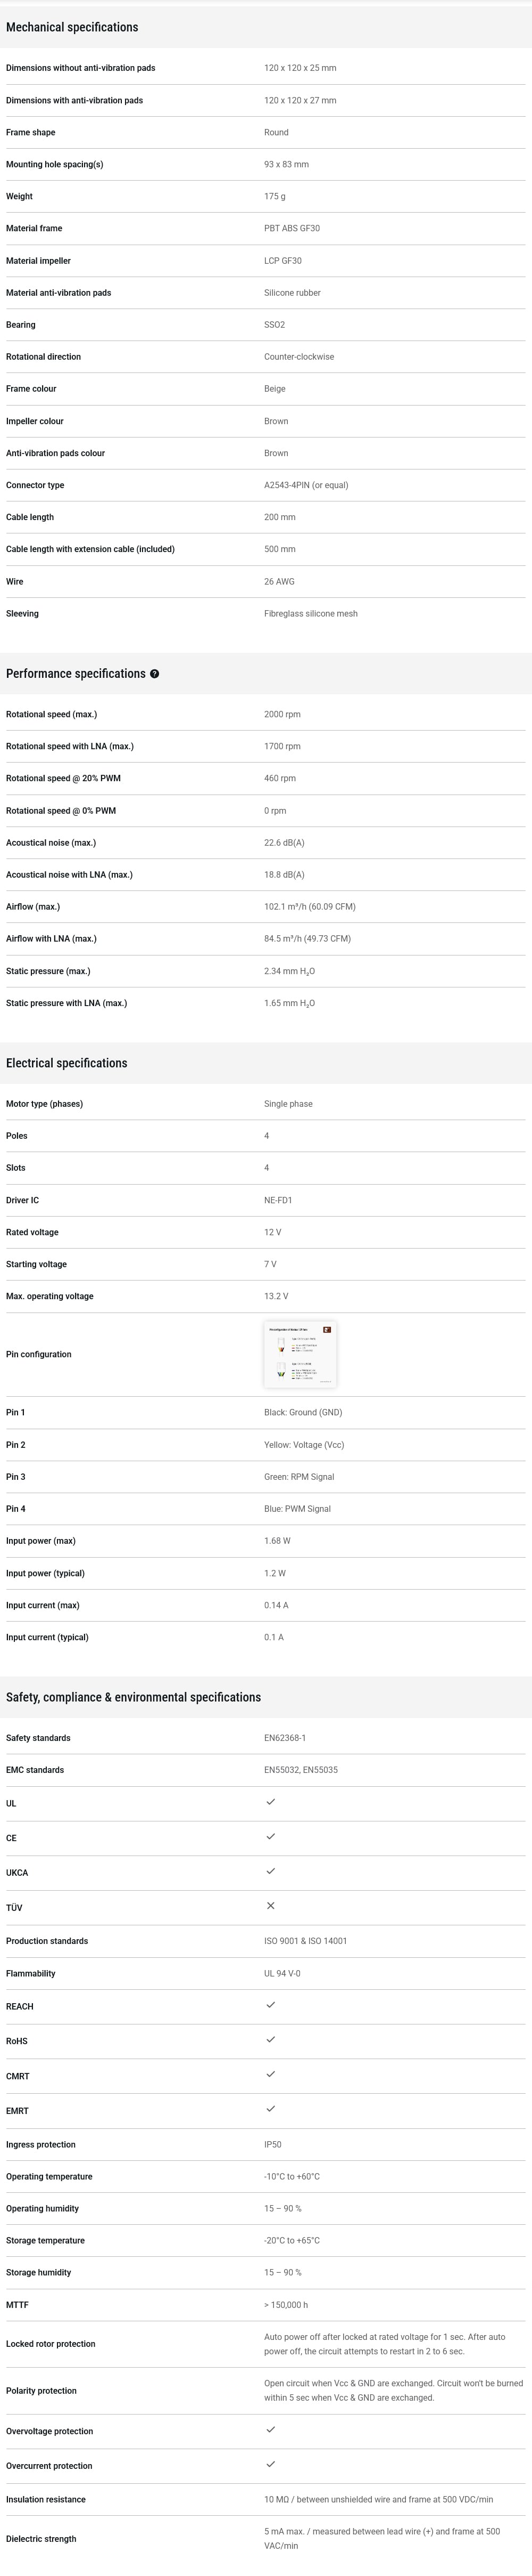
Task: Click the LCP GF30 impeller material
Action: tap(284, 261)
